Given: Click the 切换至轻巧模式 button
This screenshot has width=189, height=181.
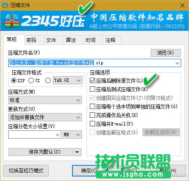Looking at the screenshot, I should (x=26, y=171).
